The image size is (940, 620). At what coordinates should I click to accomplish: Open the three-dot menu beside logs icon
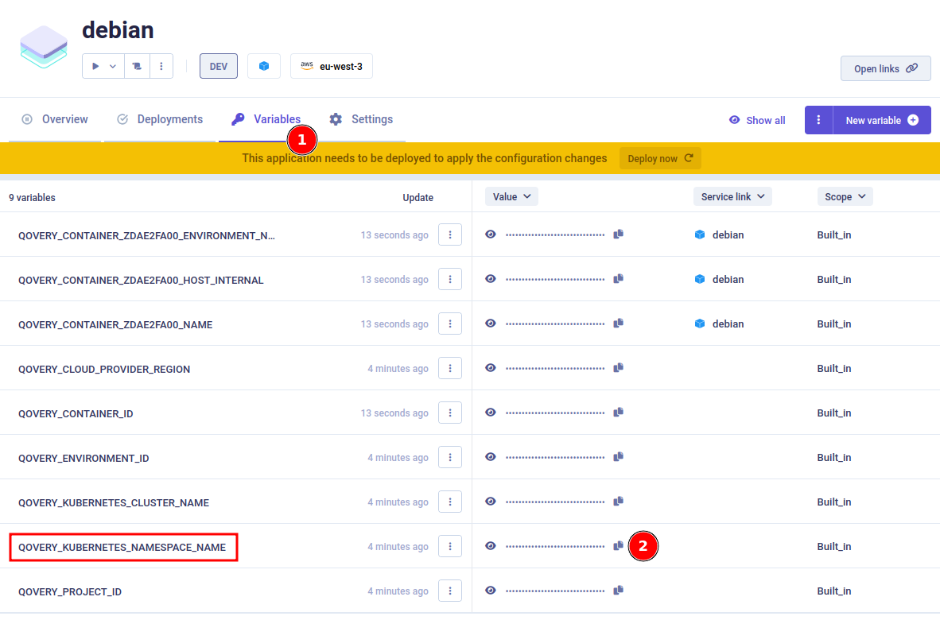tap(161, 67)
